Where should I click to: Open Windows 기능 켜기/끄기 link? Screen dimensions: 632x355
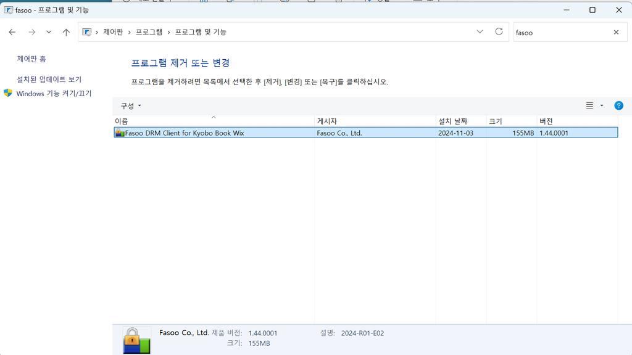[x=54, y=94]
